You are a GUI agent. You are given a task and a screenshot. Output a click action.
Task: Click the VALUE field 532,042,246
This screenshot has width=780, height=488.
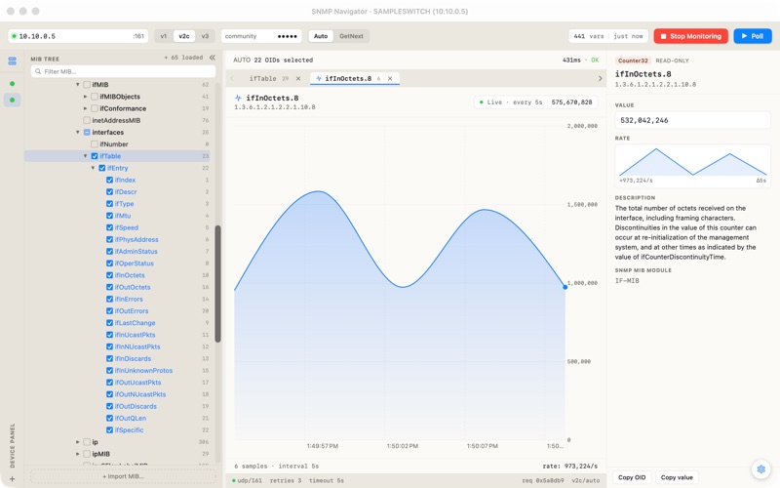point(692,120)
